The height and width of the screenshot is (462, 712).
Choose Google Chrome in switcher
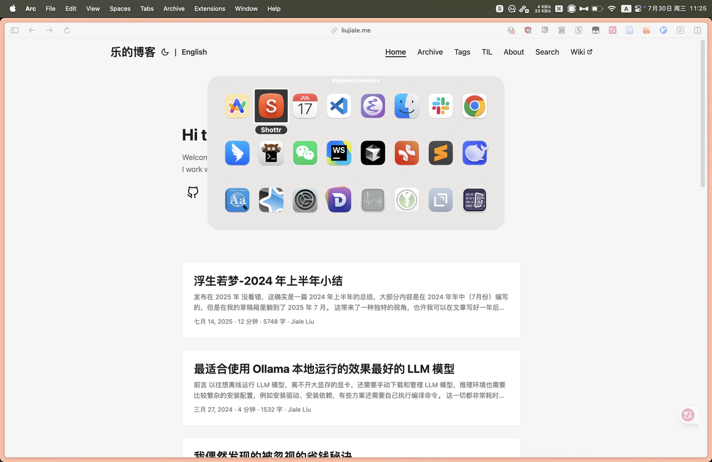pos(475,106)
